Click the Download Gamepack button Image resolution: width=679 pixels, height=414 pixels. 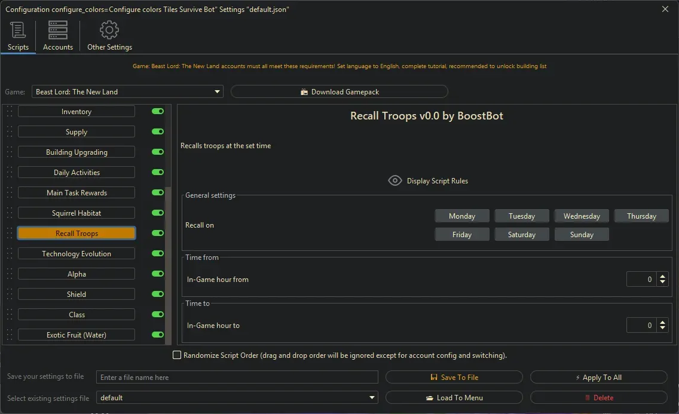[x=339, y=92]
